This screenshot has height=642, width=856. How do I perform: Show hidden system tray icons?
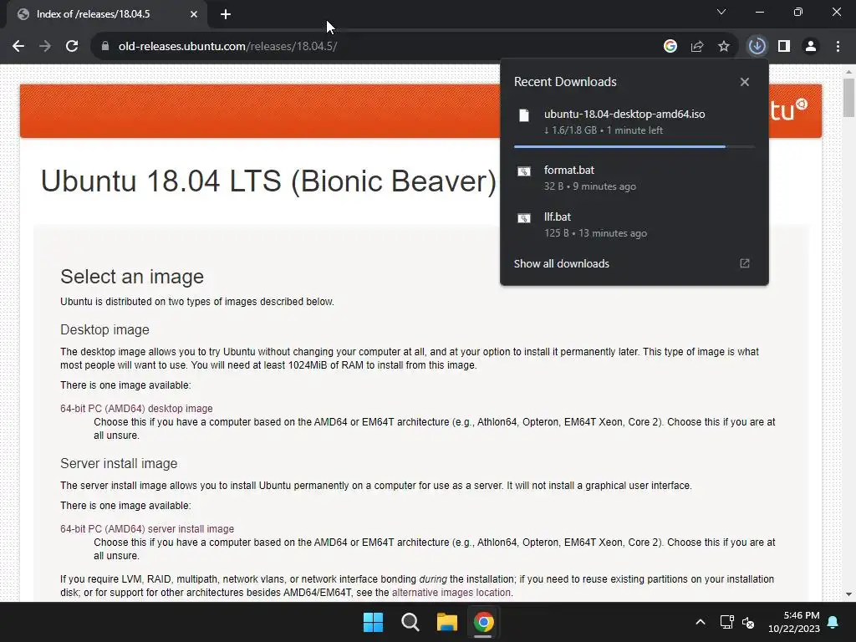coord(701,622)
